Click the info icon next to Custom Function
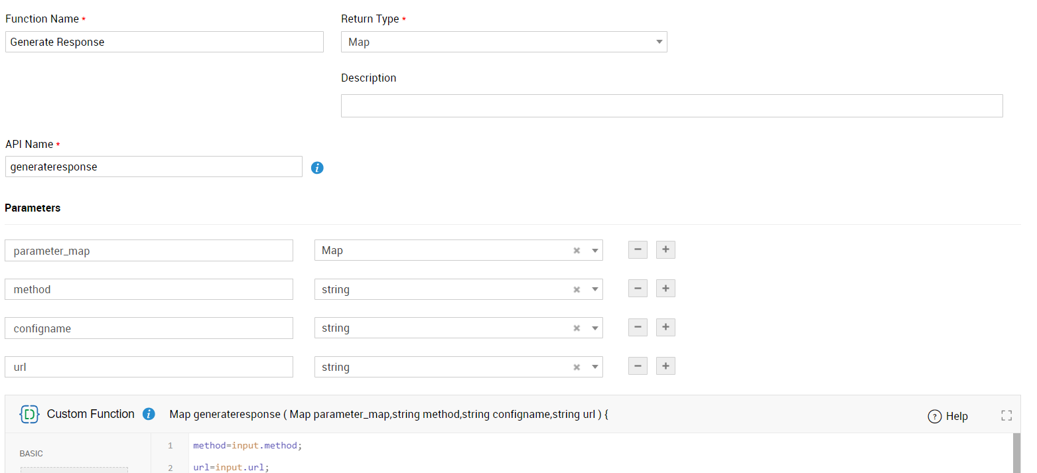 (149, 414)
